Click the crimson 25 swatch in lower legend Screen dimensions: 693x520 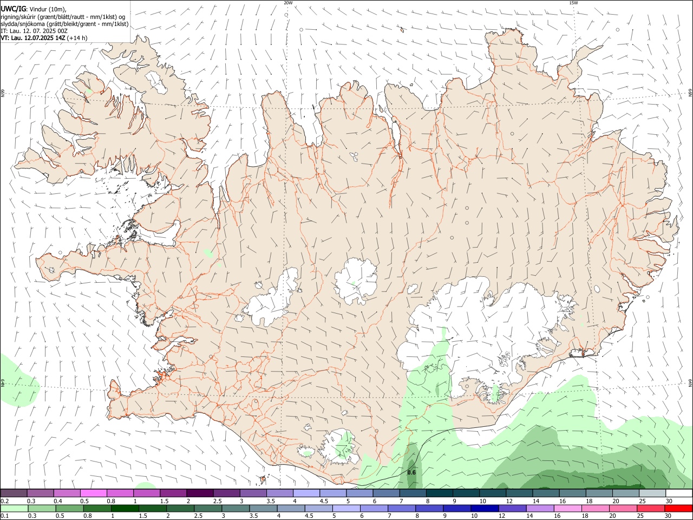651,509
